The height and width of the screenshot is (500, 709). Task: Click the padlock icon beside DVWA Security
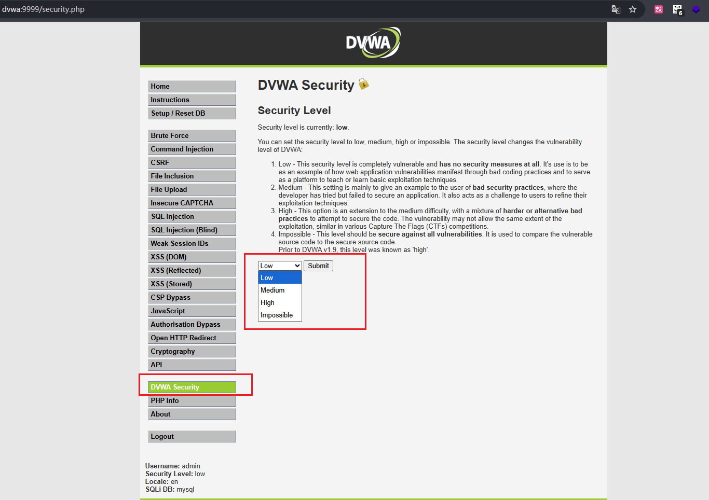click(x=364, y=84)
